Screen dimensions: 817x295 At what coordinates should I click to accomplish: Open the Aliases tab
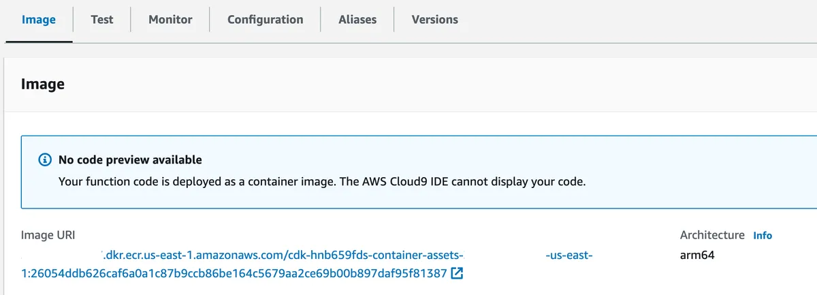tap(357, 20)
